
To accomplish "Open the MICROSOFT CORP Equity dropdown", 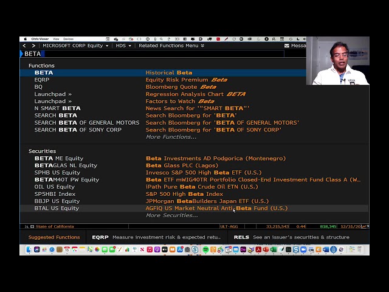I will tap(75, 46).
